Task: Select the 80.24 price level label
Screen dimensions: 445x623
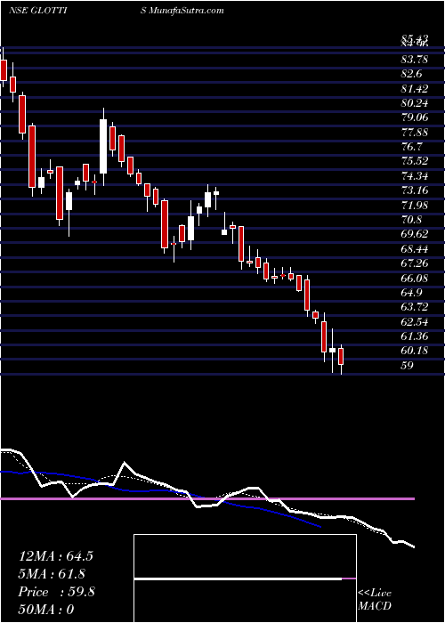Action: tap(415, 103)
